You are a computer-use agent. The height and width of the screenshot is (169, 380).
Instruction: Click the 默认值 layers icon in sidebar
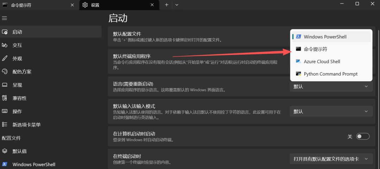click(x=5, y=151)
